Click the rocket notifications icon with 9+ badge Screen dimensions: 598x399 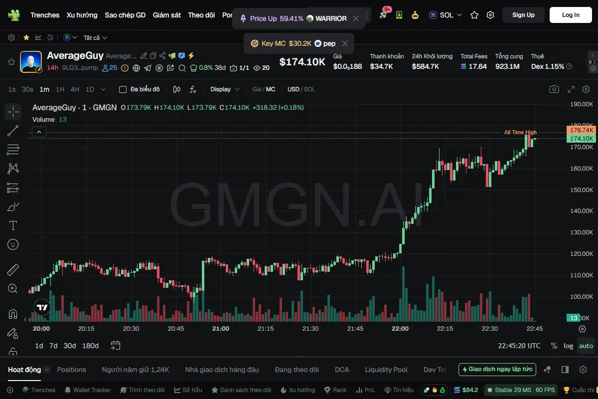coord(383,14)
